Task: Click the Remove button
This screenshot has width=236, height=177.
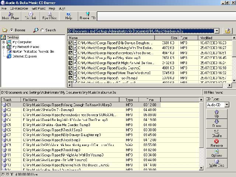Action: point(216,143)
